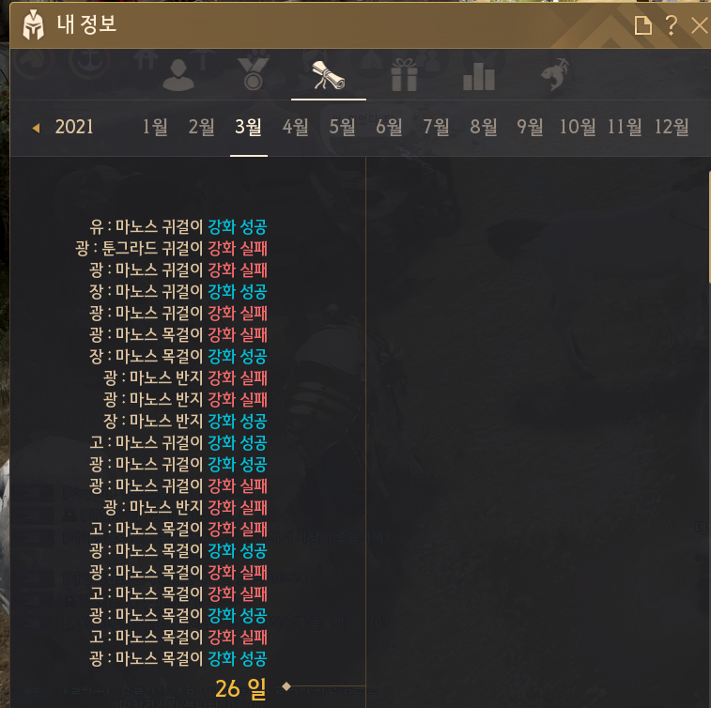The image size is (711, 708).
Task: Switch to the 1월 month tab
Action: [155, 127]
